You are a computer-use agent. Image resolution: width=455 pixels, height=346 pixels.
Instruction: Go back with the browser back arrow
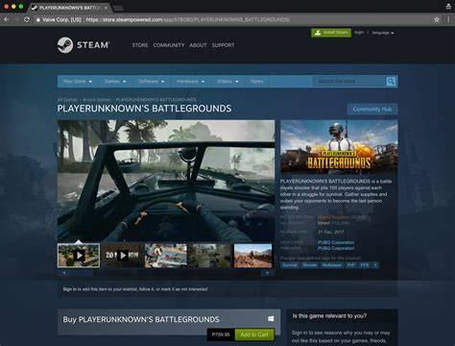coord(6,19)
